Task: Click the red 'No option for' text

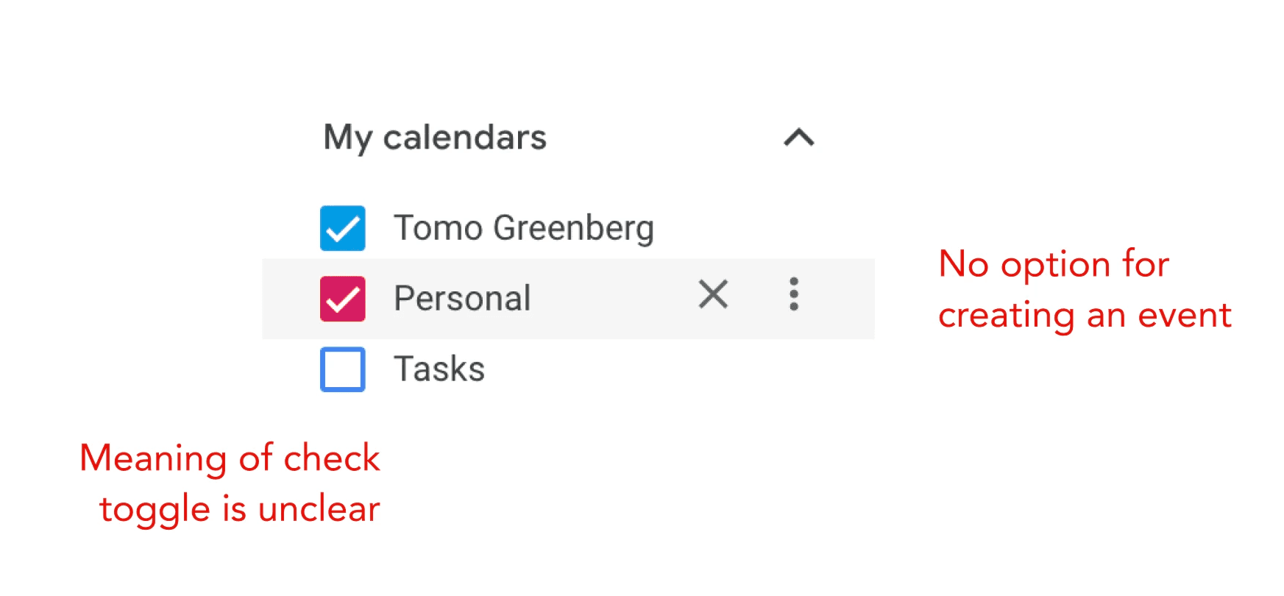Action: [x=1053, y=264]
